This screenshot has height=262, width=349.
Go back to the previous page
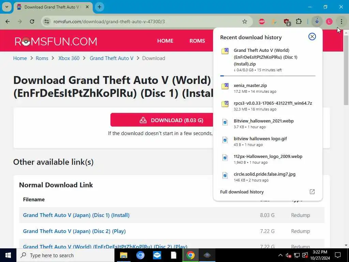pos(7,21)
